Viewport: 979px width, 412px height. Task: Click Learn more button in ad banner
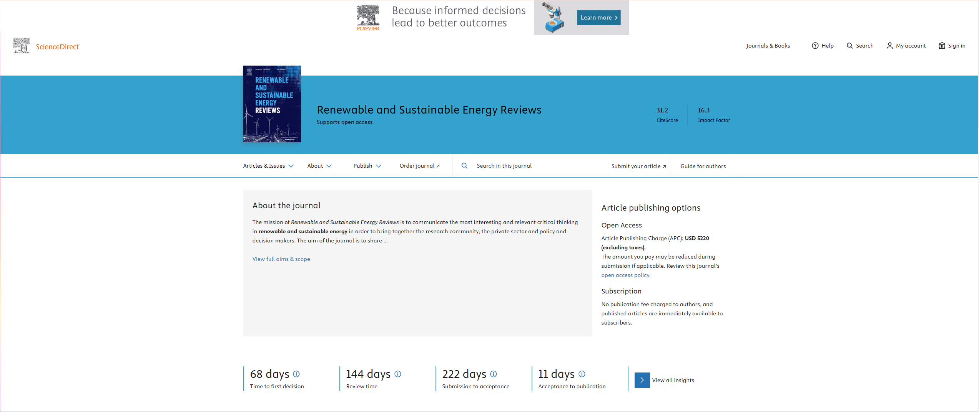pyautogui.click(x=598, y=18)
